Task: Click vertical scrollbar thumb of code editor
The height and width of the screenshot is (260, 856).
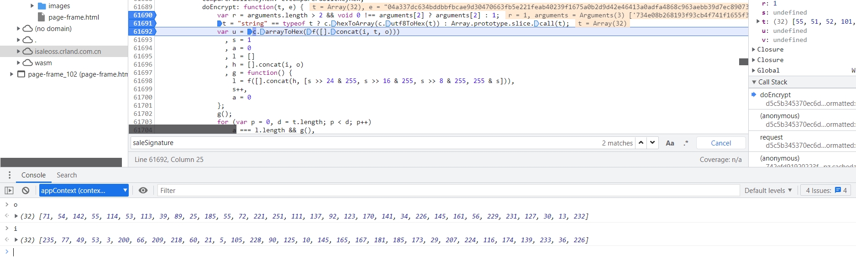Action: tap(743, 62)
